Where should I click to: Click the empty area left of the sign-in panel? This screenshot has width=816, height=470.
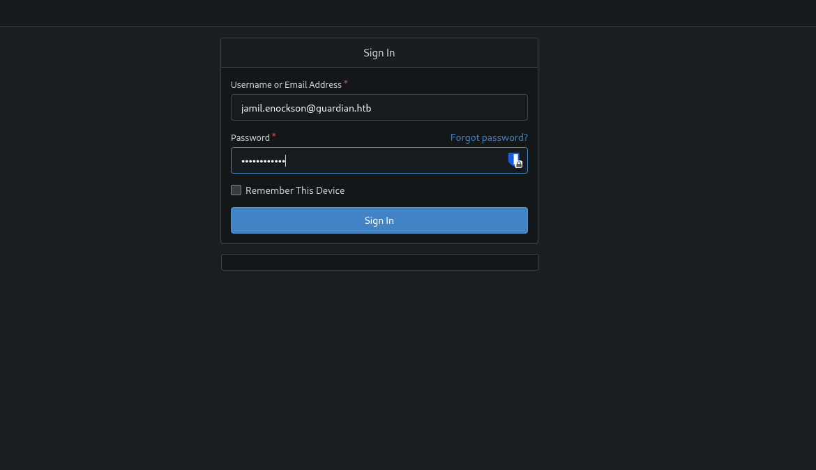(105, 174)
